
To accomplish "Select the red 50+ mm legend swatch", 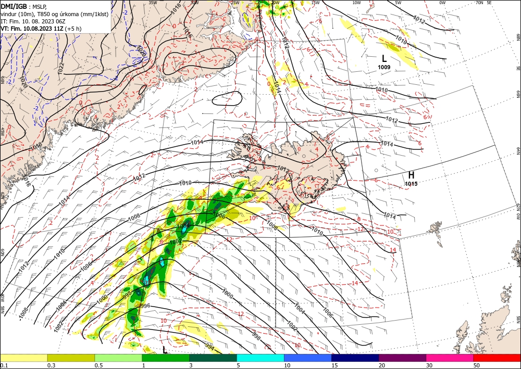I will tap(497, 358).
